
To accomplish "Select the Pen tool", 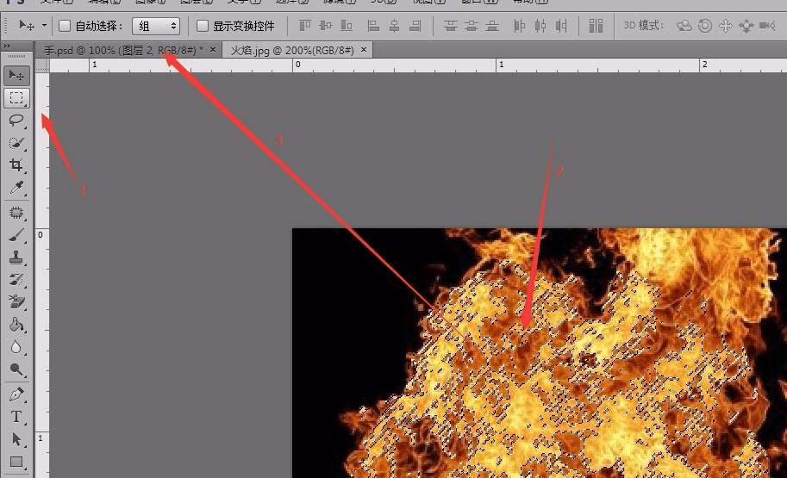I will tap(16, 394).
